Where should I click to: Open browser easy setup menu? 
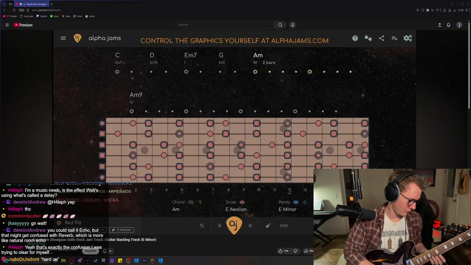click(x=467, y=10)
